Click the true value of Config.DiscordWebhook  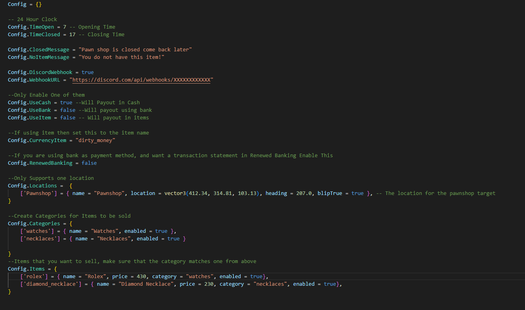[x=88, y=72]
